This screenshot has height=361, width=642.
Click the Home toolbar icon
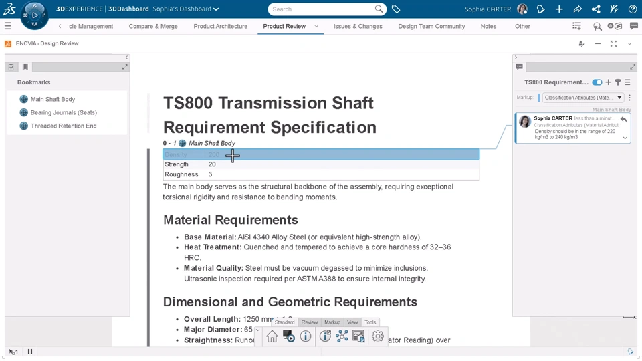click(272, 336)
